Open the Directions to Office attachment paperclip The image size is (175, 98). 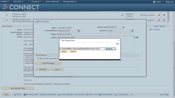(122, 15)
